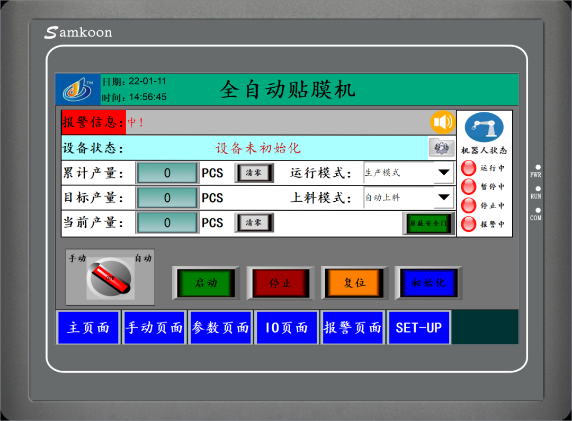Switch to the 手动页面 tab

click(154, 328)
